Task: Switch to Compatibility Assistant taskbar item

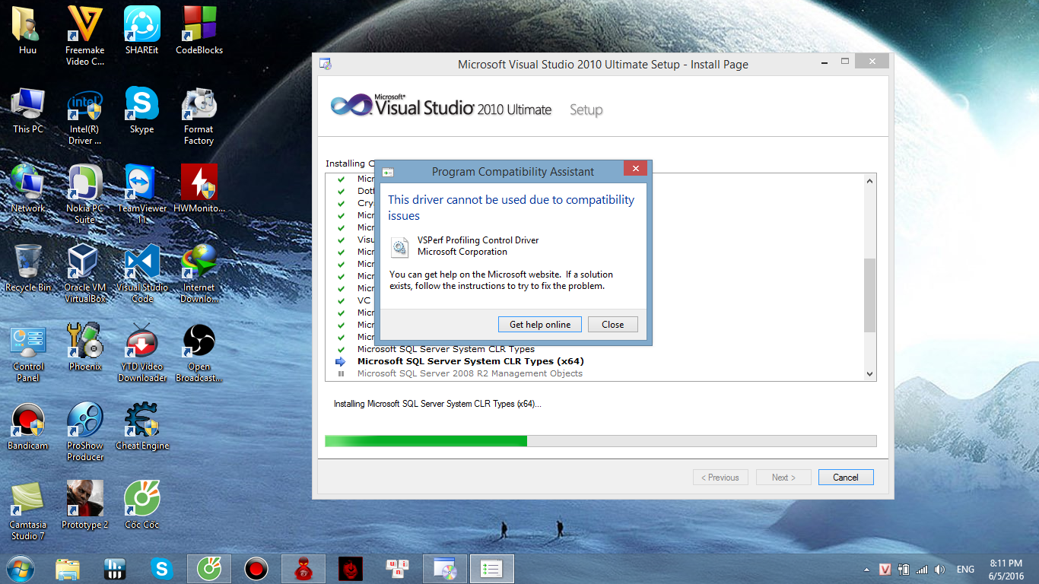Action: click(x=492, y=569)
